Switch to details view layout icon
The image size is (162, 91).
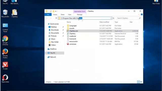[x=138, y=82]
